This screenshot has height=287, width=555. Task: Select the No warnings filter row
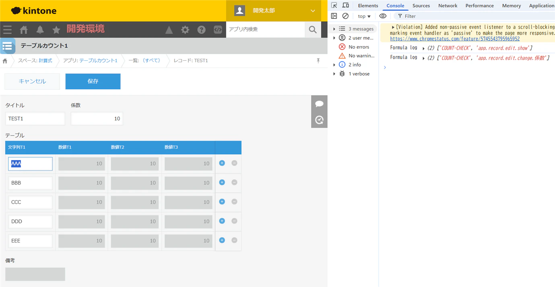[354, 56]
